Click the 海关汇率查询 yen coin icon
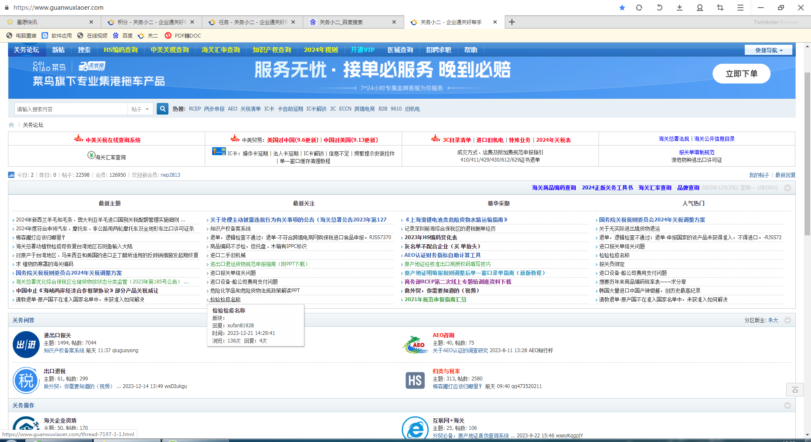Image resolution: width=811 pixels, height=442 pixels. [91, 155]
